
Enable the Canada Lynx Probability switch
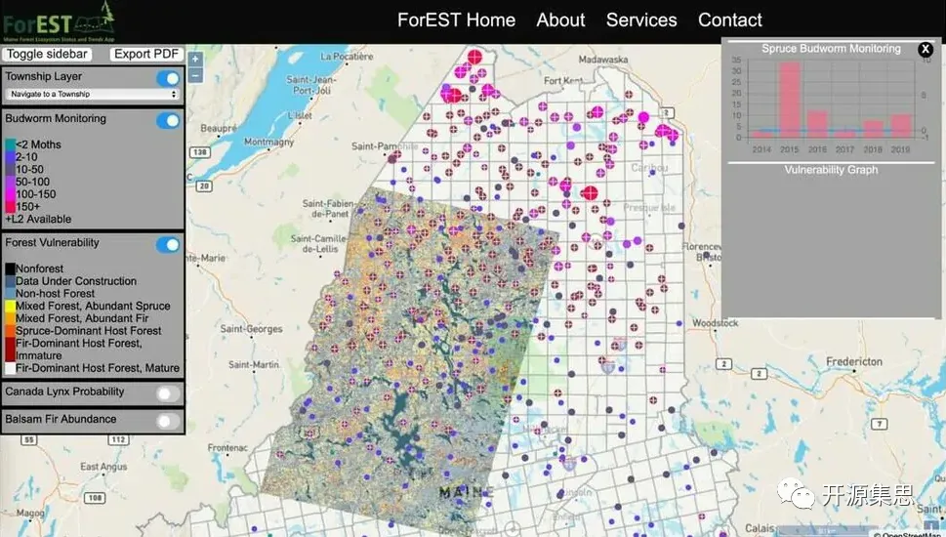(168, 393)
